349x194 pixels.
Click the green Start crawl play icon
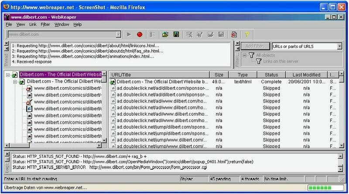pyautogui.click(x=129, y=34)
